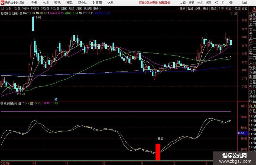Expand the dropdown beside 股朋指标网
This screenshot has height=165, width=256.
point(2,103)
